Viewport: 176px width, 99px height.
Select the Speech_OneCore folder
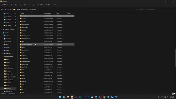coord(47,50)
